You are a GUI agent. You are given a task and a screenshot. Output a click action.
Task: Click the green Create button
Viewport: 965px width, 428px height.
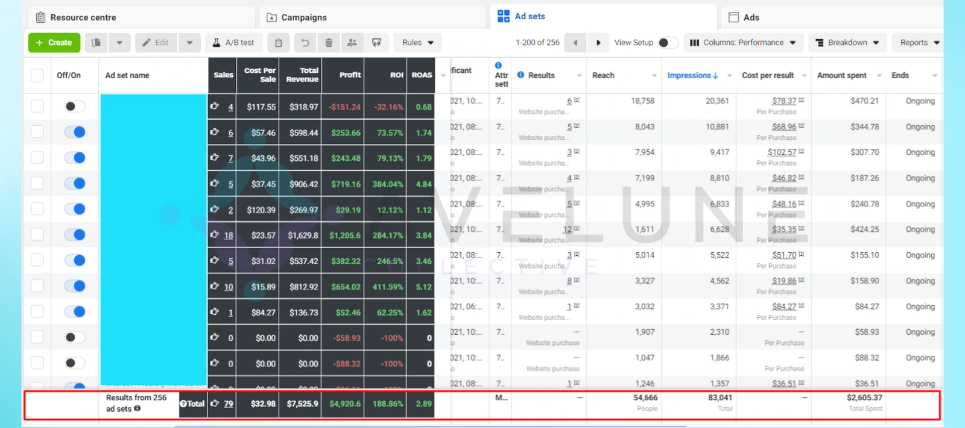click(x=54, y=43)
